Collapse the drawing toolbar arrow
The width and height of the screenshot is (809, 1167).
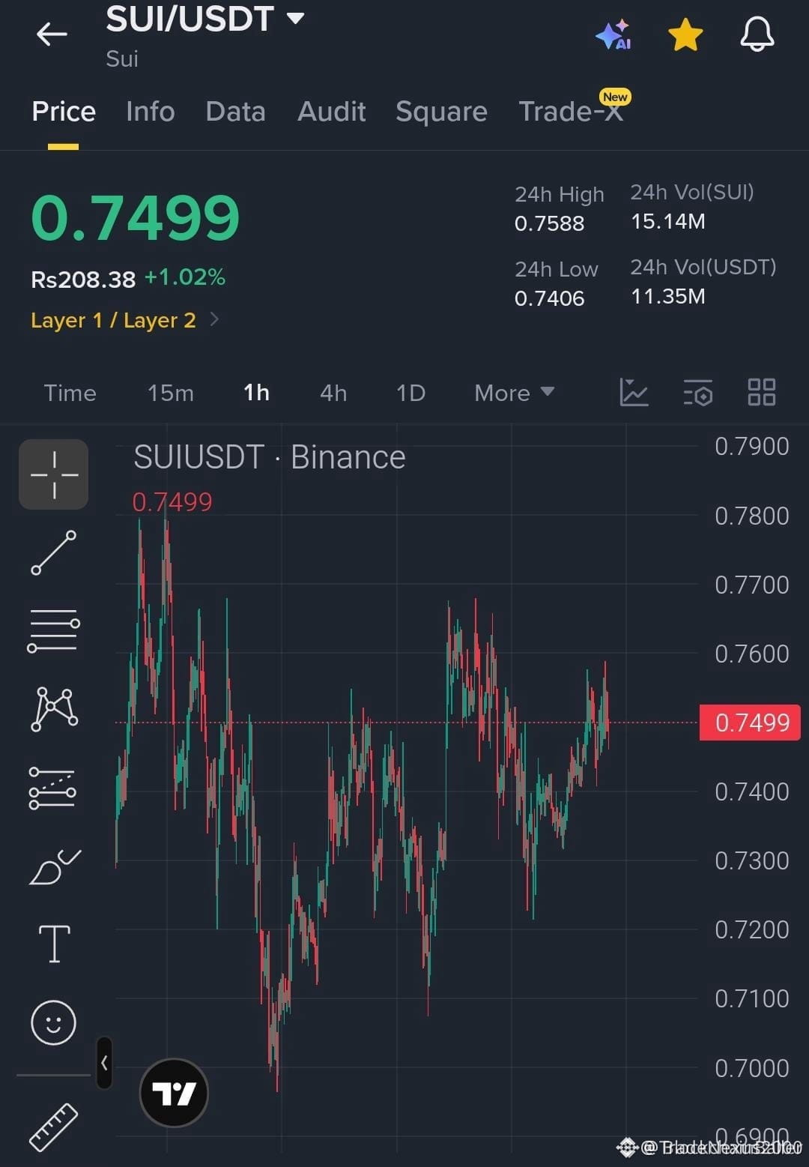pos(105,1063)
